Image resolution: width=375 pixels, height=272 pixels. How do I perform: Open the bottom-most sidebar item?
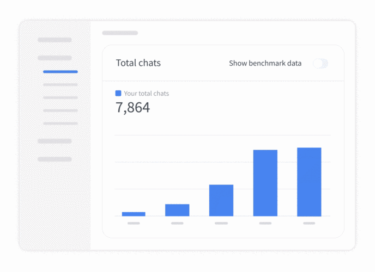[55, 159]
